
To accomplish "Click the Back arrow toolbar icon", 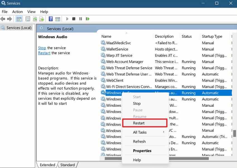I will point(3,19).
